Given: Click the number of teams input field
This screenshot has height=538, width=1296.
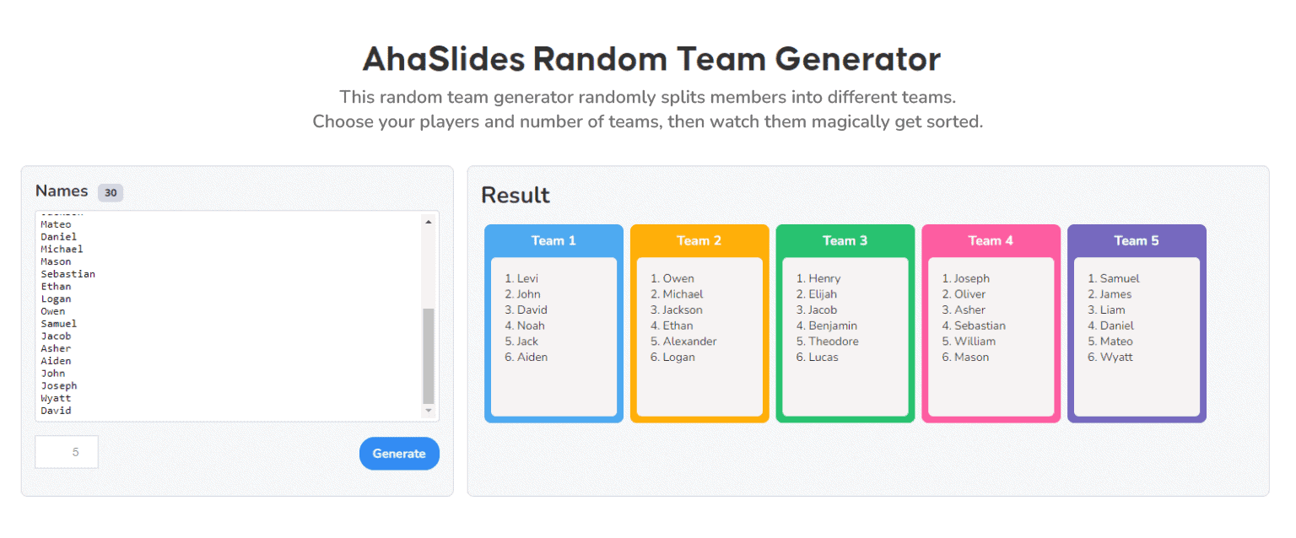Looking at the screenshot, I should point(67,452).
